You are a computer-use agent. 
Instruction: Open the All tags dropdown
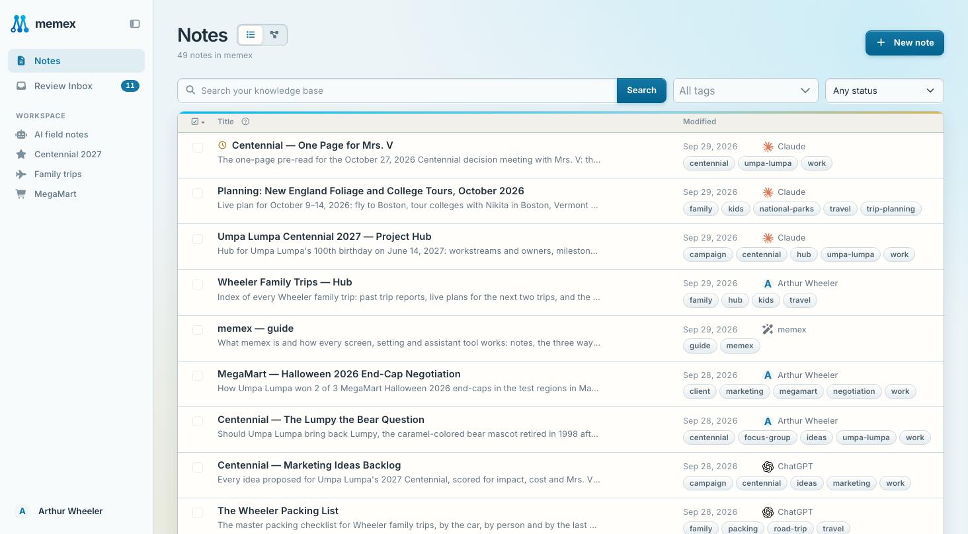click(x=745, y=91)
